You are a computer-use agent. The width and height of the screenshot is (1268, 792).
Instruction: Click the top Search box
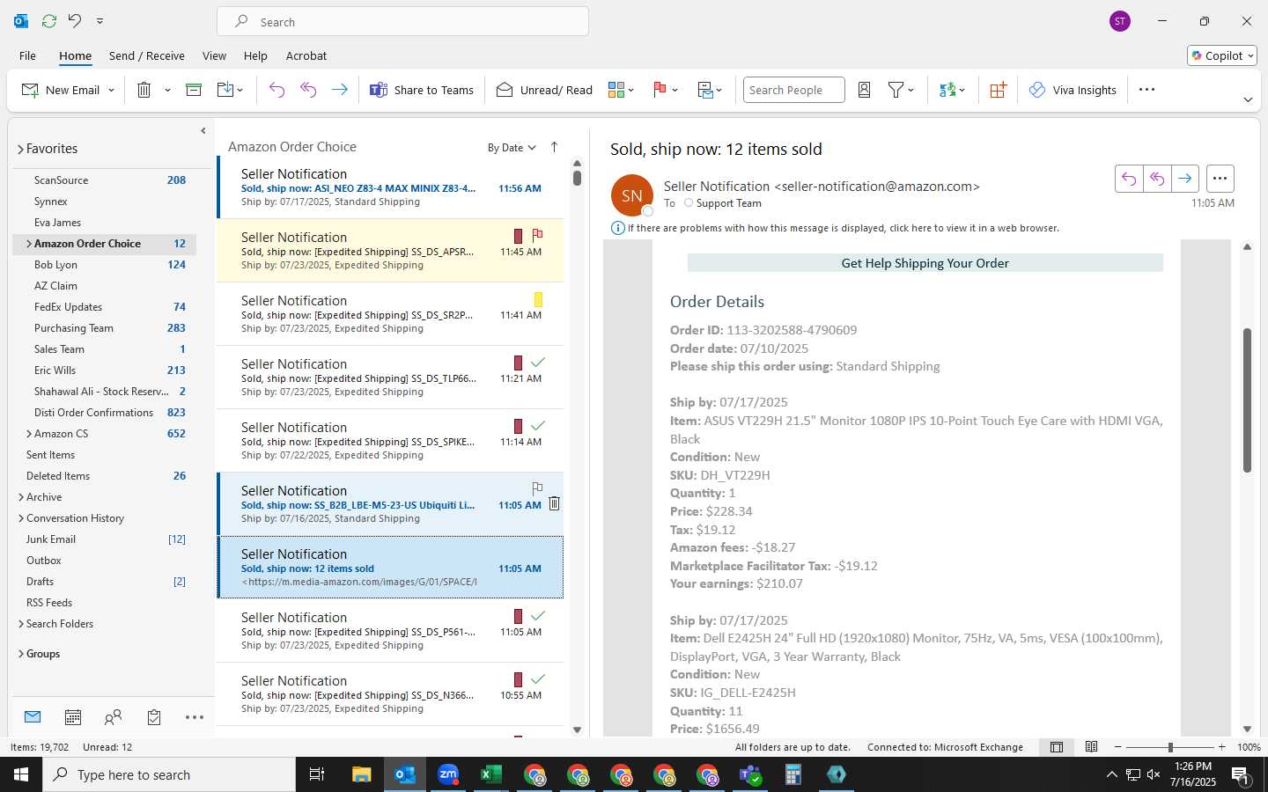click(x=402, y=22)
